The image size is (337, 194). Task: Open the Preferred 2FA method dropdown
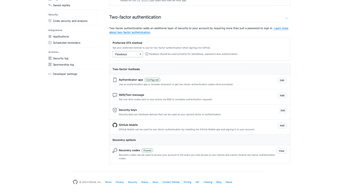coord(127,54)
